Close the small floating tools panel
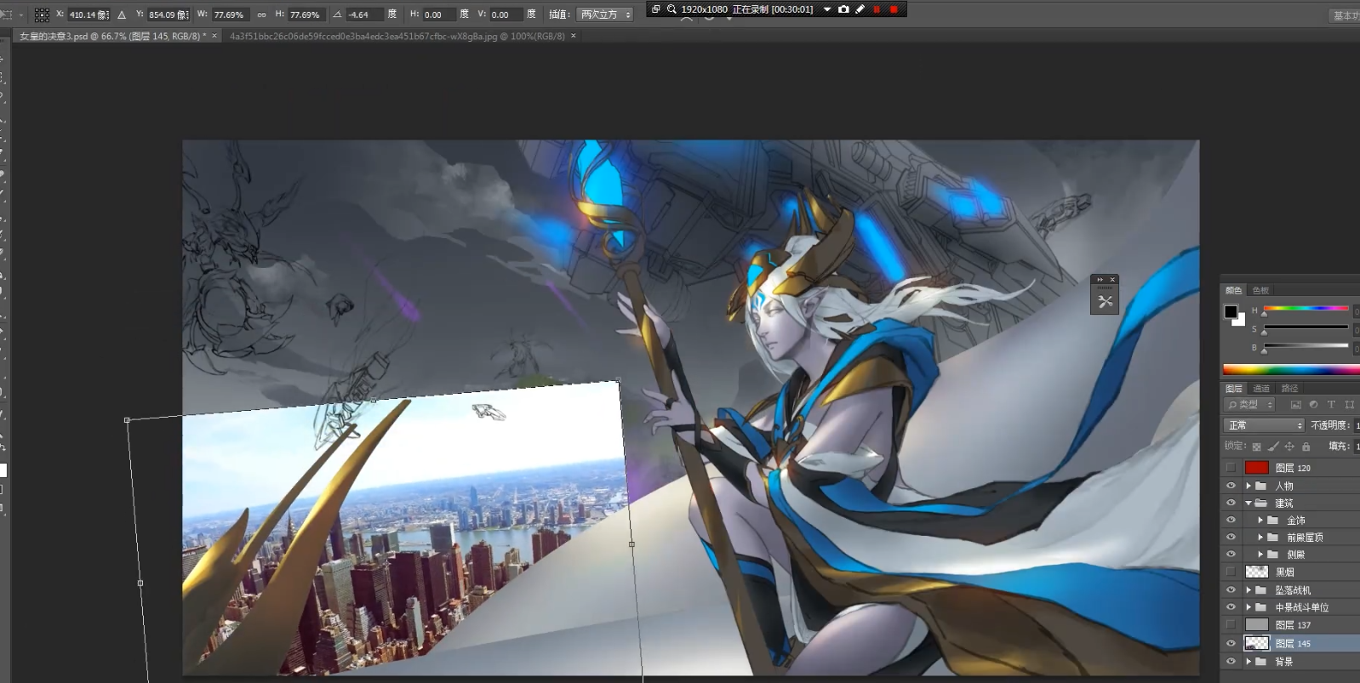 tap(1111, 279)
